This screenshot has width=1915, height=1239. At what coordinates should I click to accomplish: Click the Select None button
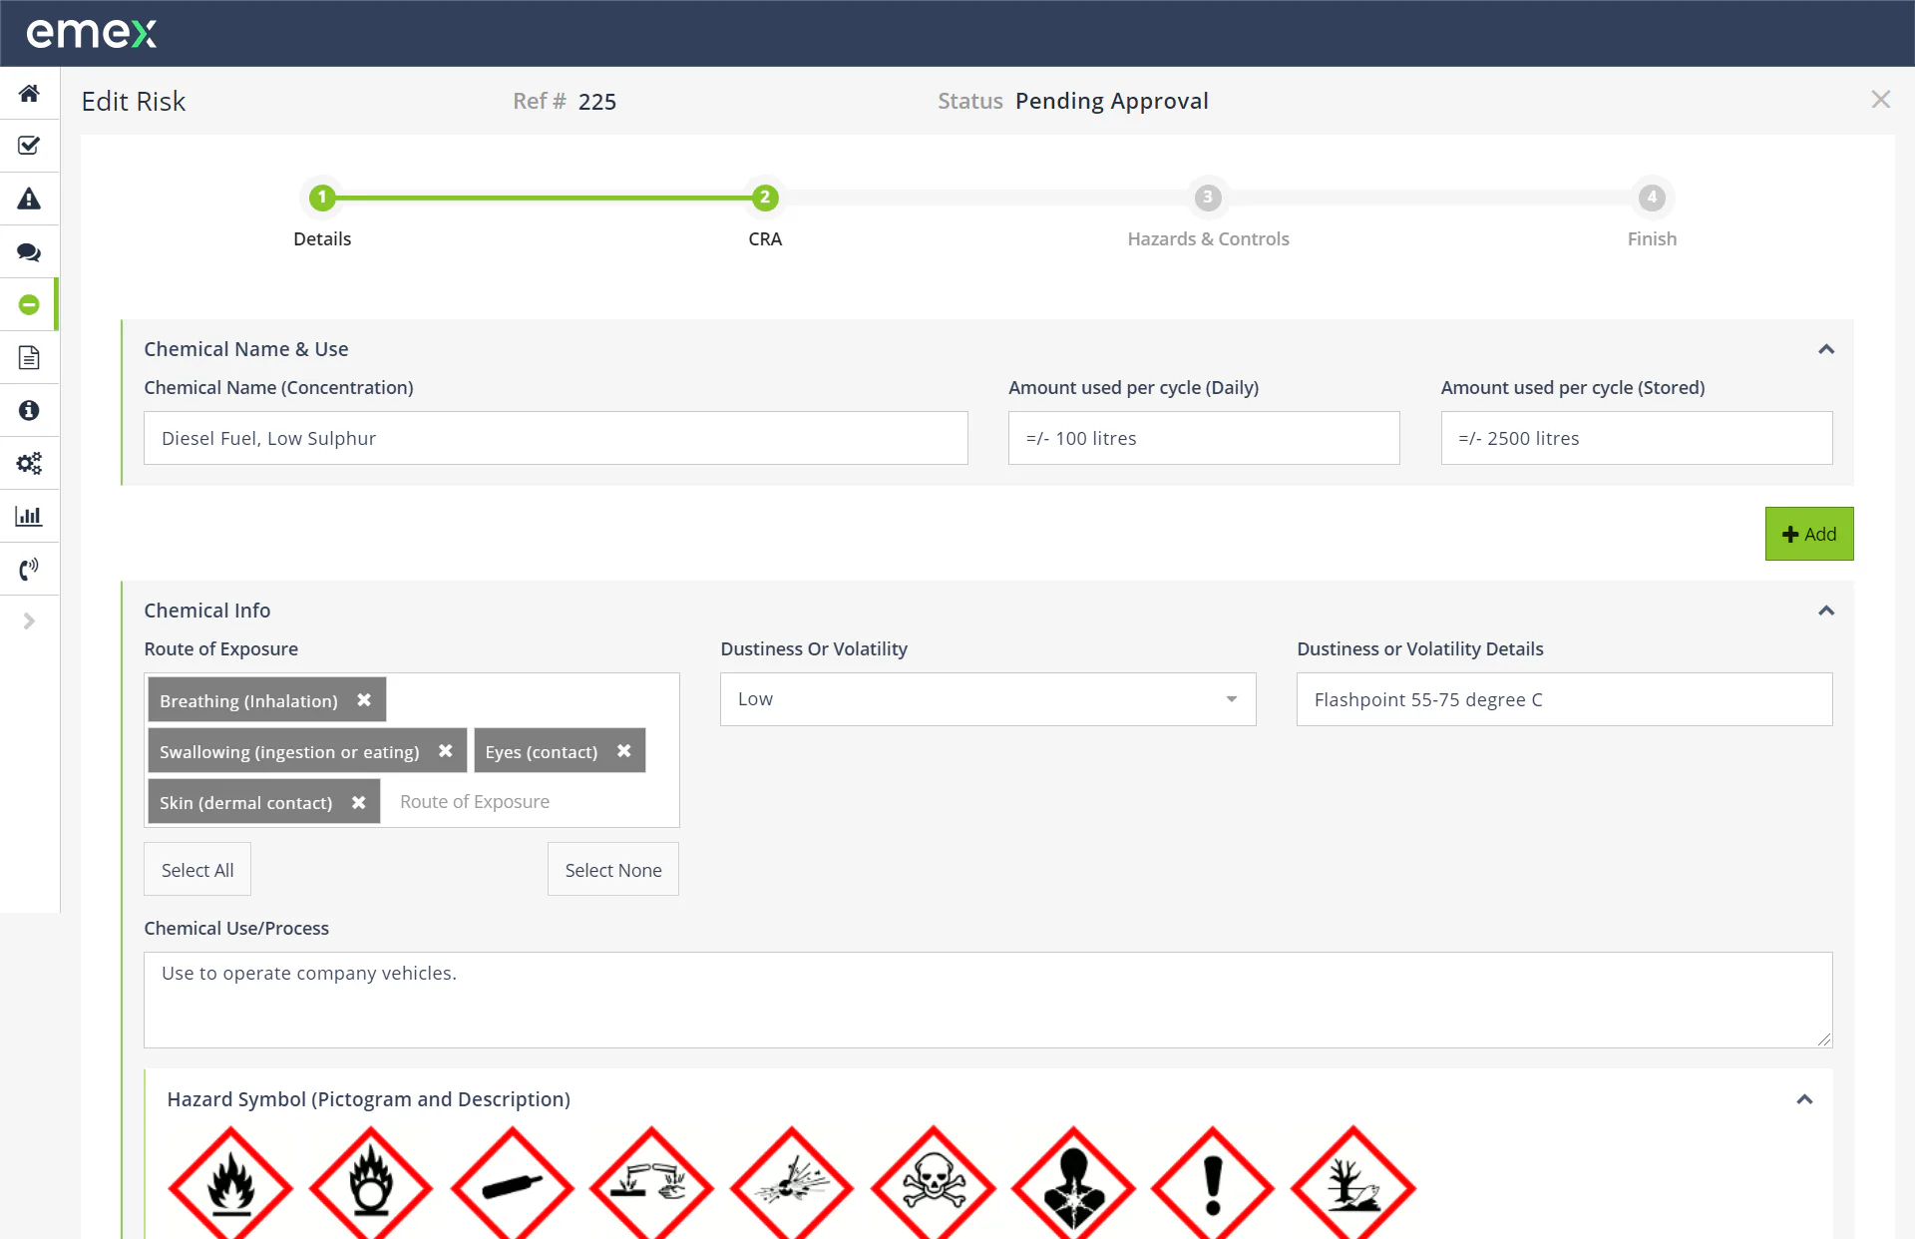[612, 869]
